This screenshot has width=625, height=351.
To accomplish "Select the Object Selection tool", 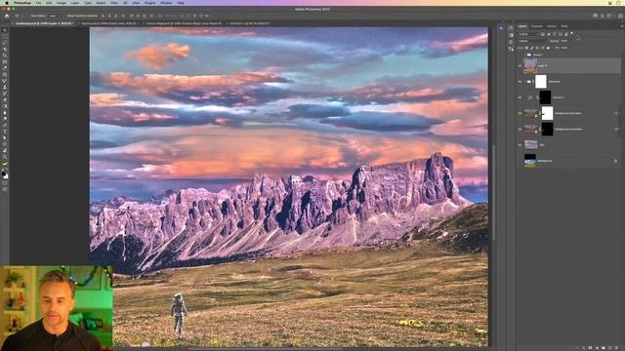I will (5, 49).
